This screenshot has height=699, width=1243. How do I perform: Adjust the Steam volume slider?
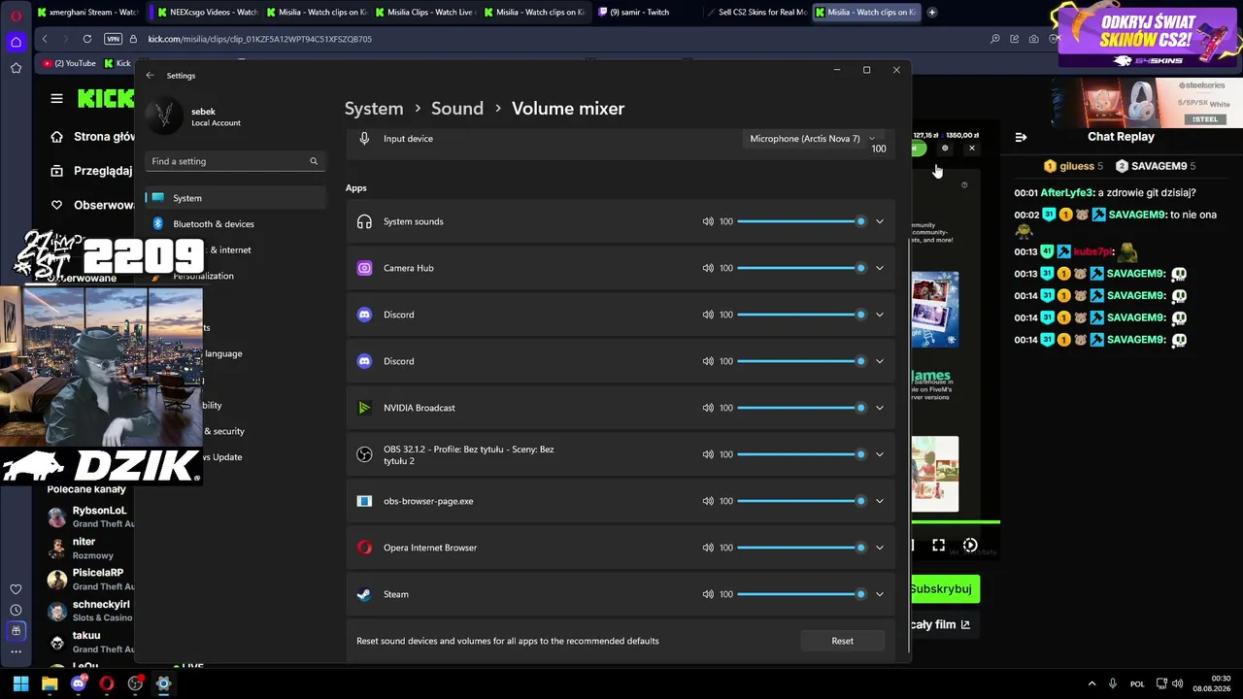(801, 594)
